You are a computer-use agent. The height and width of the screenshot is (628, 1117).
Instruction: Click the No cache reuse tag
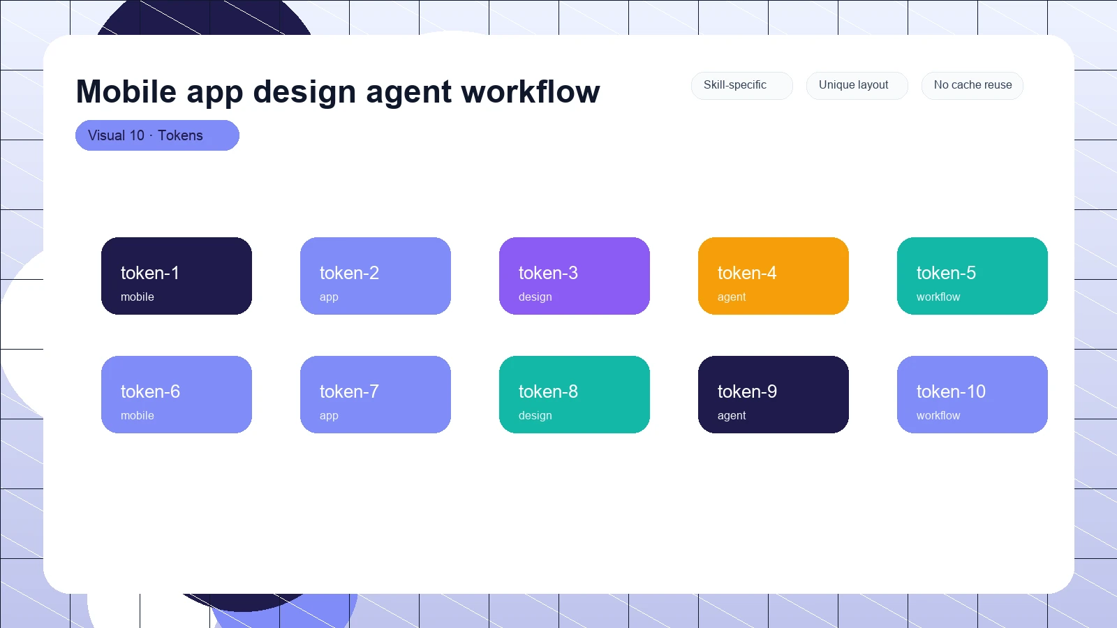point(972,85)
